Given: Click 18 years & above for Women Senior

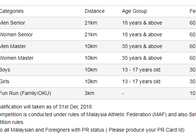Looking at the screenshot, I should coord(142,34).
